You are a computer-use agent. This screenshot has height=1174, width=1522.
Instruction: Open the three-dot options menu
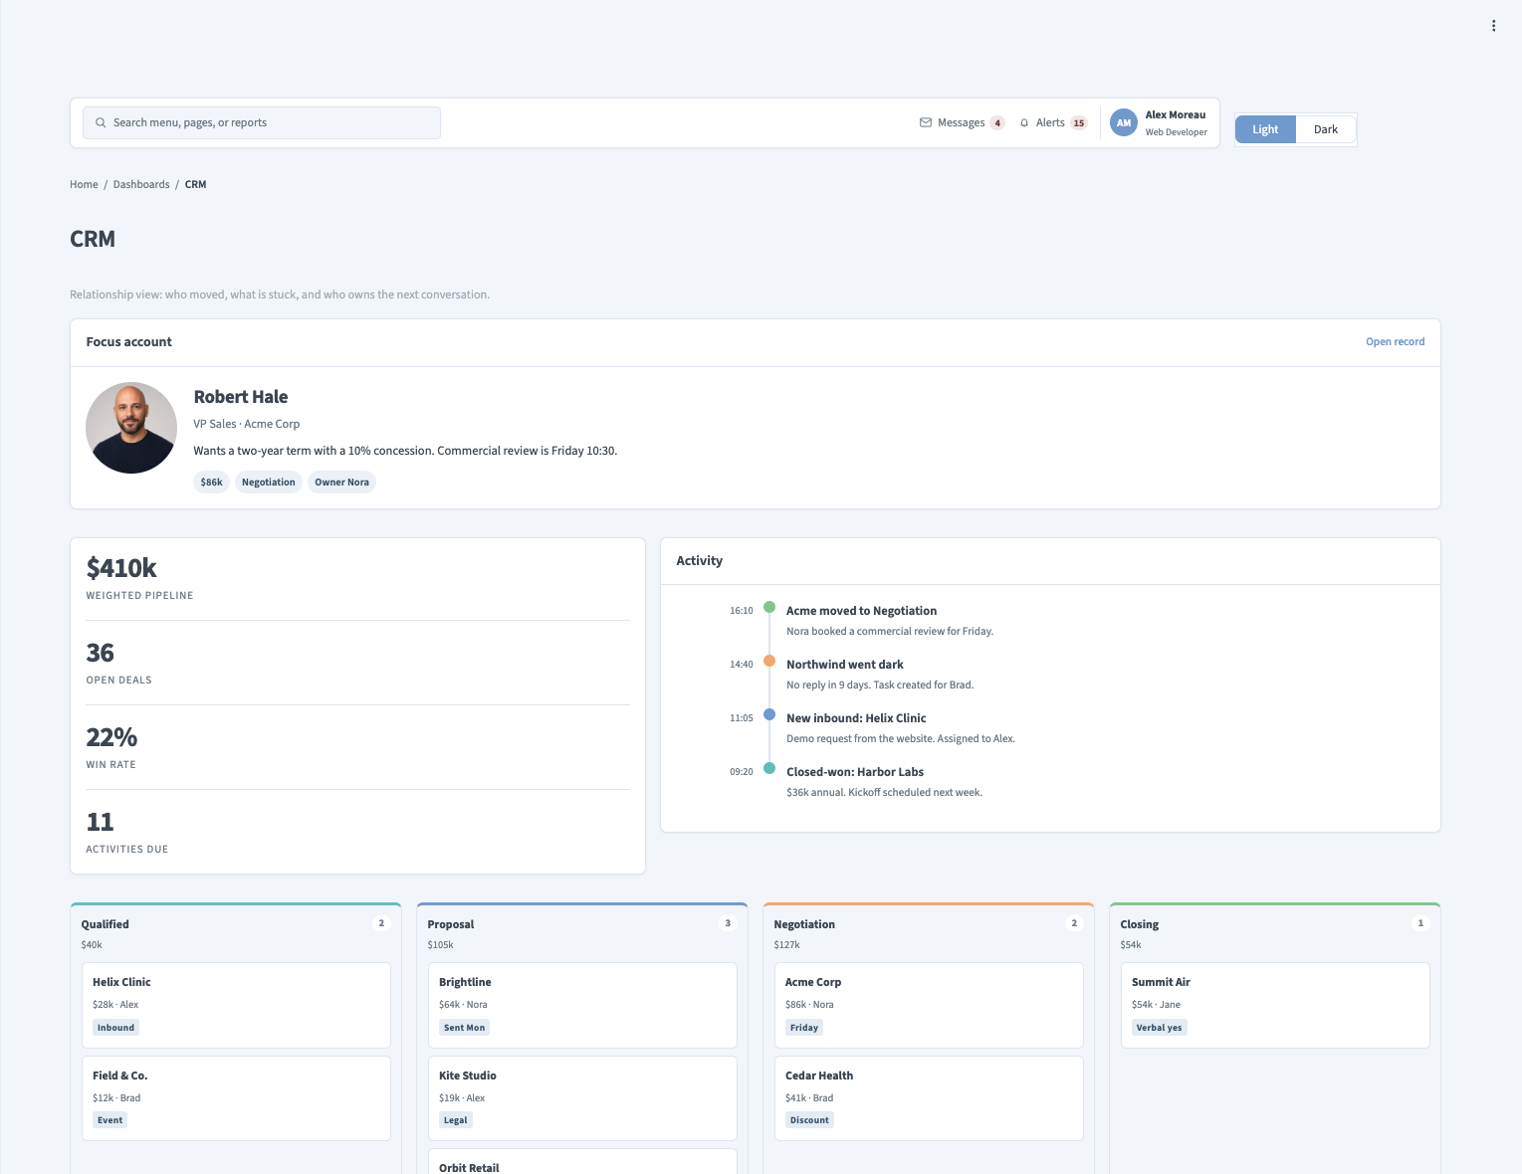pos(1493,26)
